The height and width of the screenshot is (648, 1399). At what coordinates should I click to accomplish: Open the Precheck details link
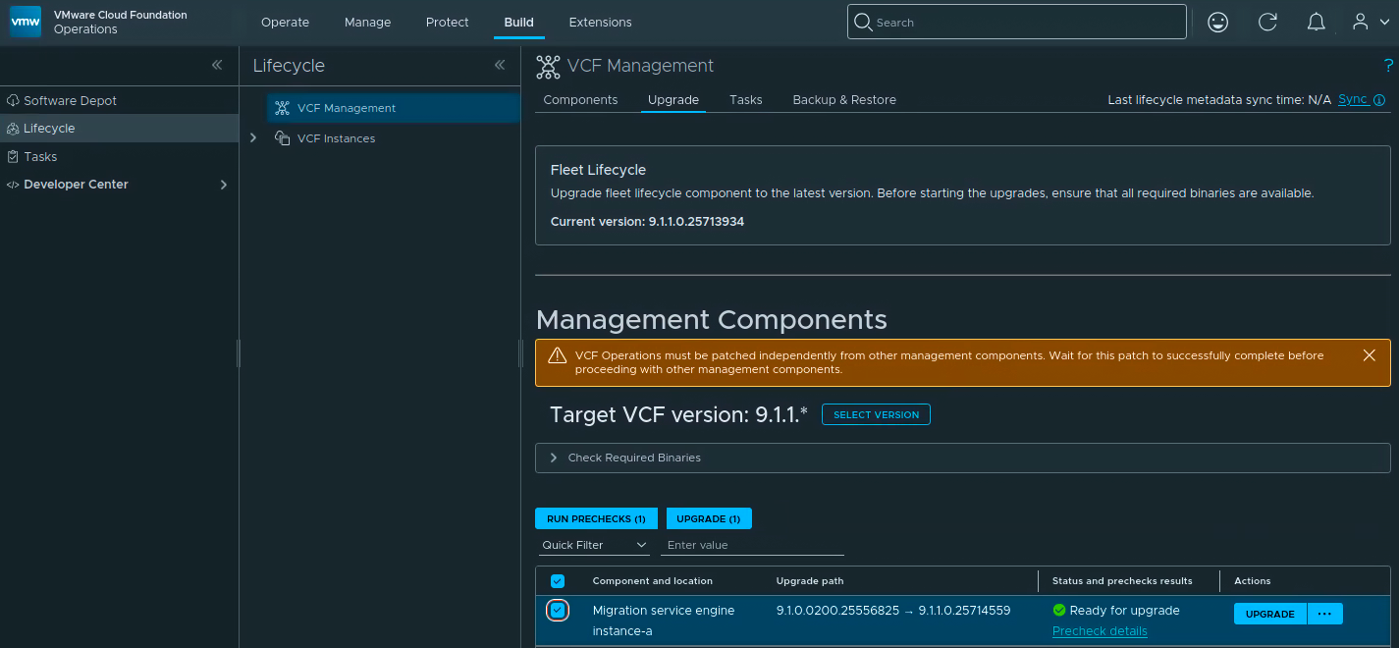(1100, 631)
